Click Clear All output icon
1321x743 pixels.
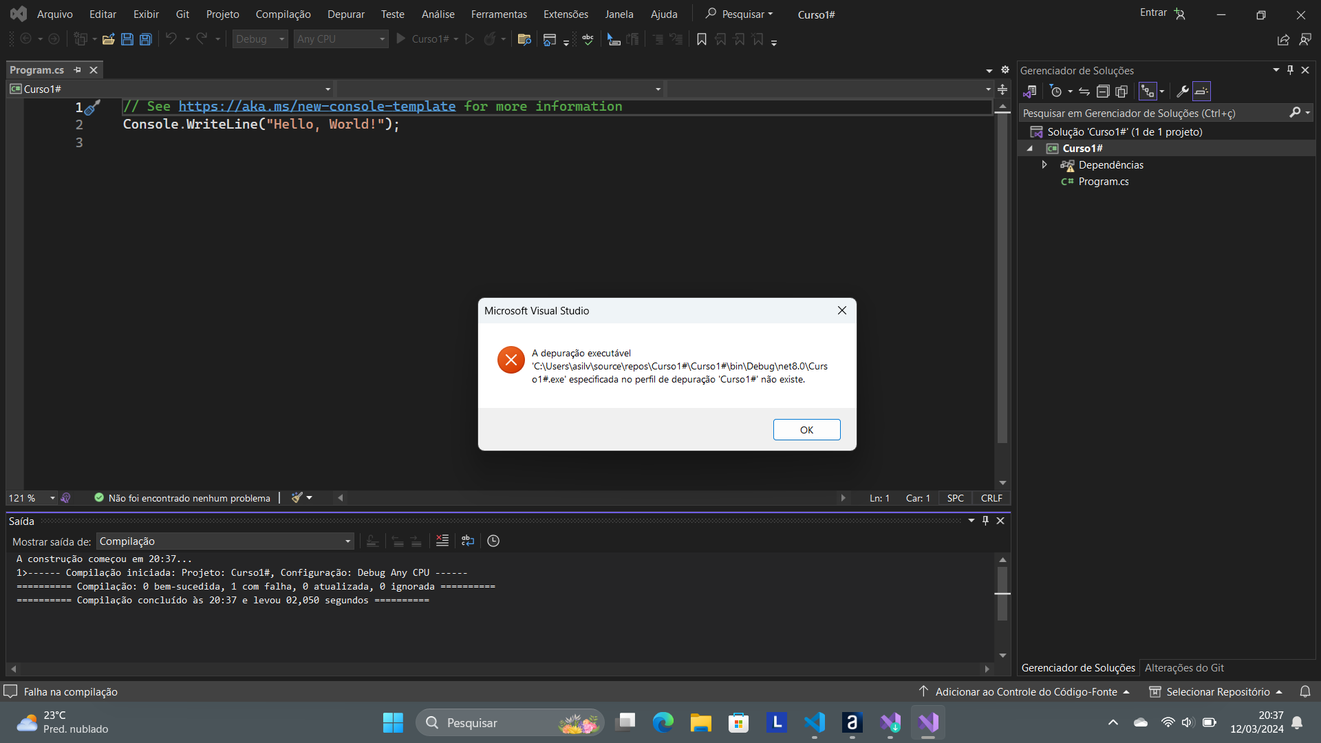click(x=442, y=541)
